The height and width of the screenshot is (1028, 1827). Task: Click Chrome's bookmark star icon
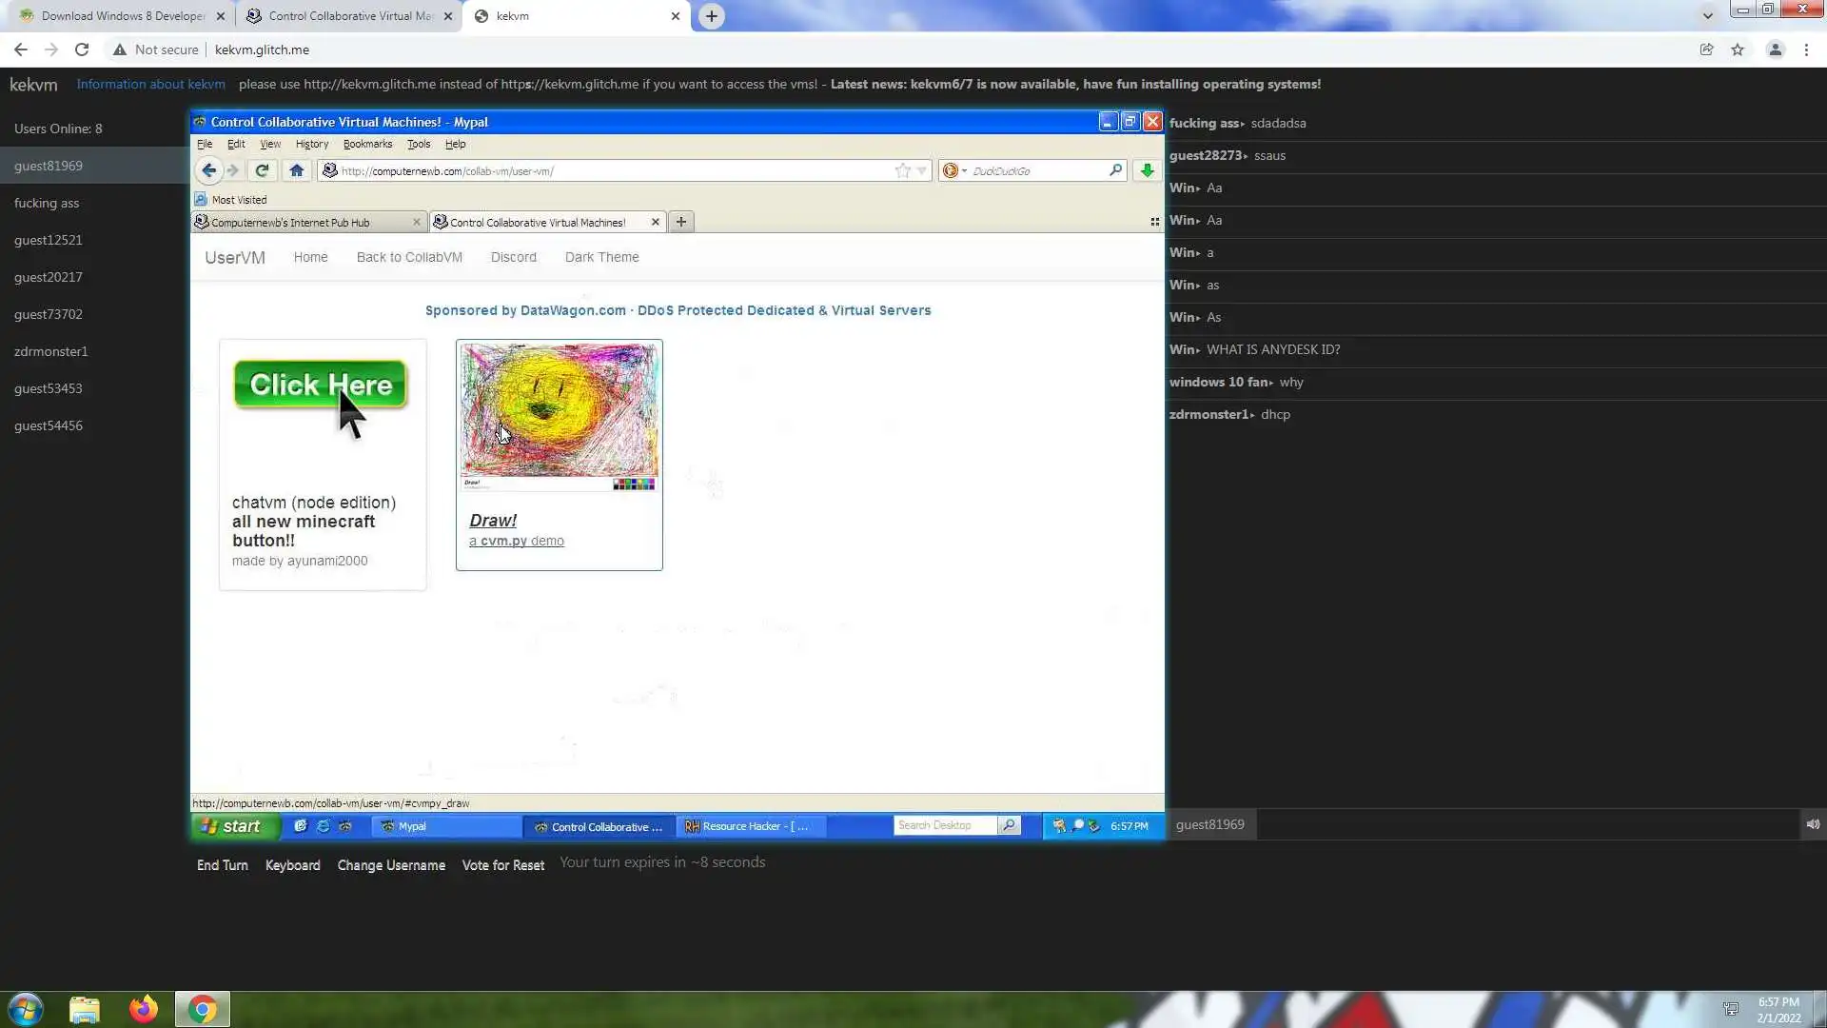tap(1738, 49)
